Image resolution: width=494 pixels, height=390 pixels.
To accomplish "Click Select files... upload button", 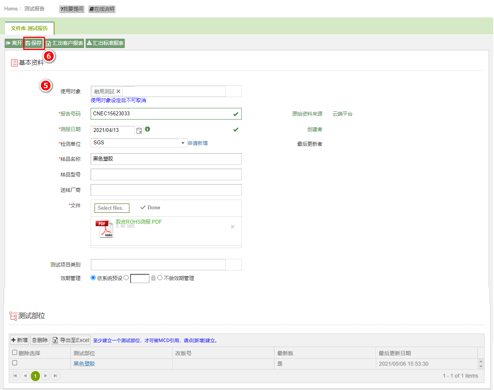I will pyautogui.click(x=112, y=208).
